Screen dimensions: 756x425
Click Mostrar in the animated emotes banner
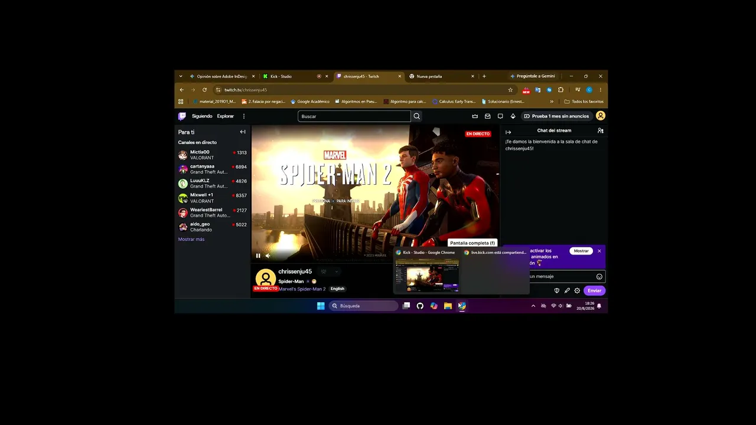click(x=581, y=251)
